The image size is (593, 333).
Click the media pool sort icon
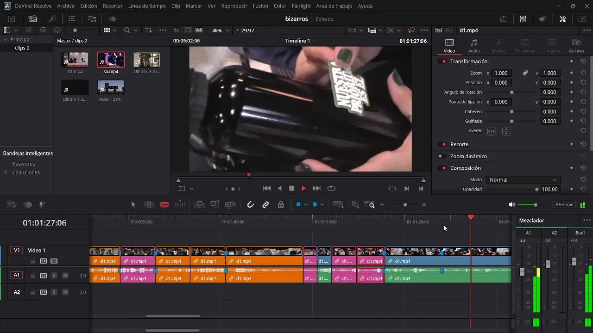pos(149,30)
